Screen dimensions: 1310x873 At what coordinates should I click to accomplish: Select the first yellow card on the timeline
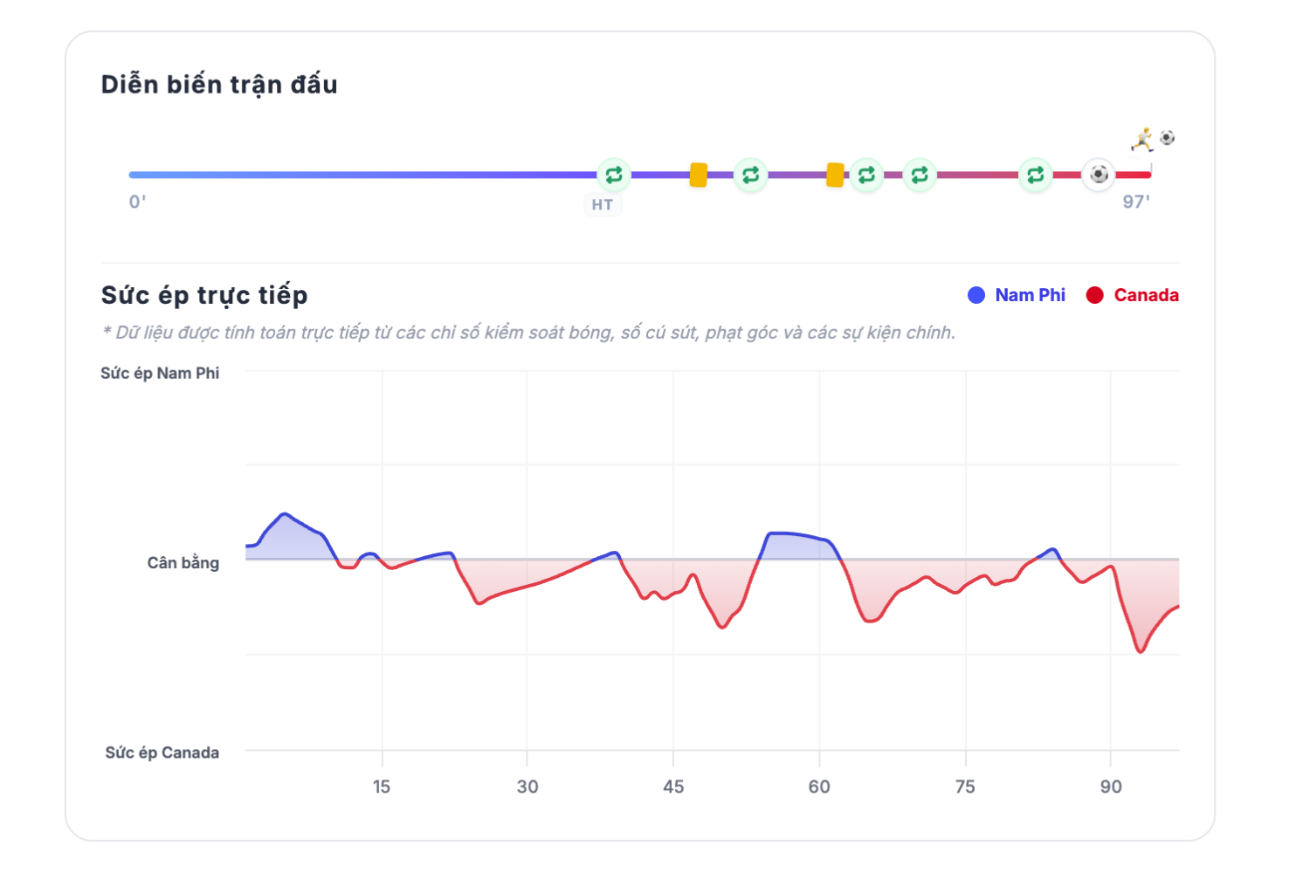[698, 175]
